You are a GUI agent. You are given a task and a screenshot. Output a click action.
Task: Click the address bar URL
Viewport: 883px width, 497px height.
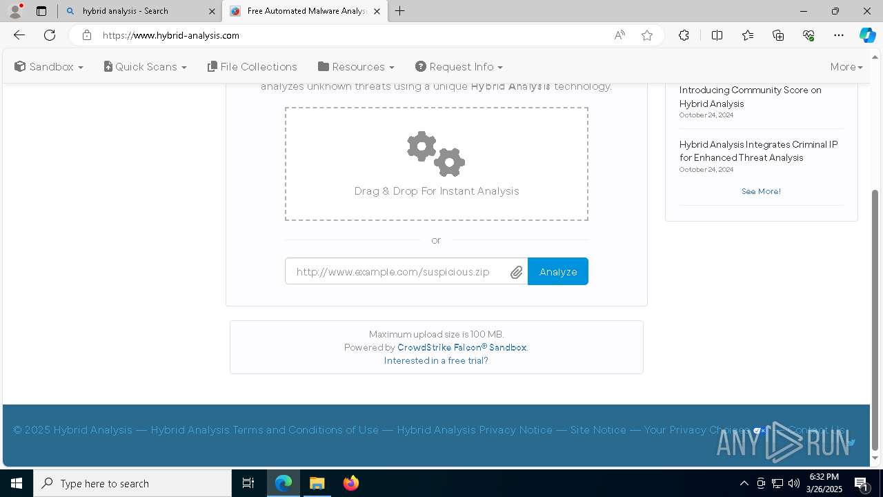171,35
